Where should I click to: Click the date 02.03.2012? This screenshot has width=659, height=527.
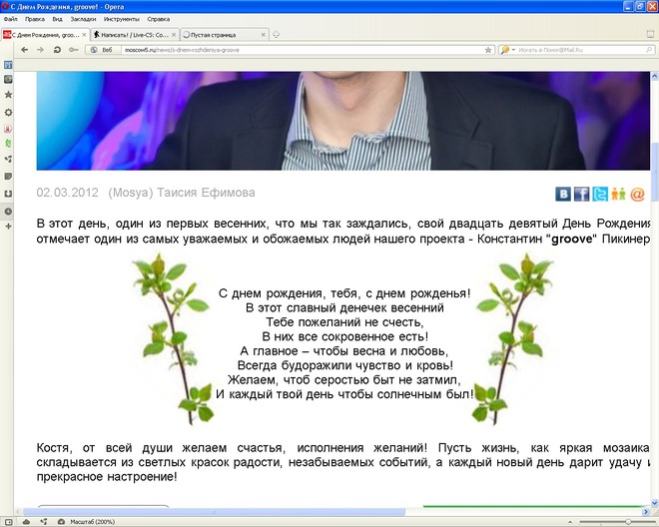pos(67,193)
